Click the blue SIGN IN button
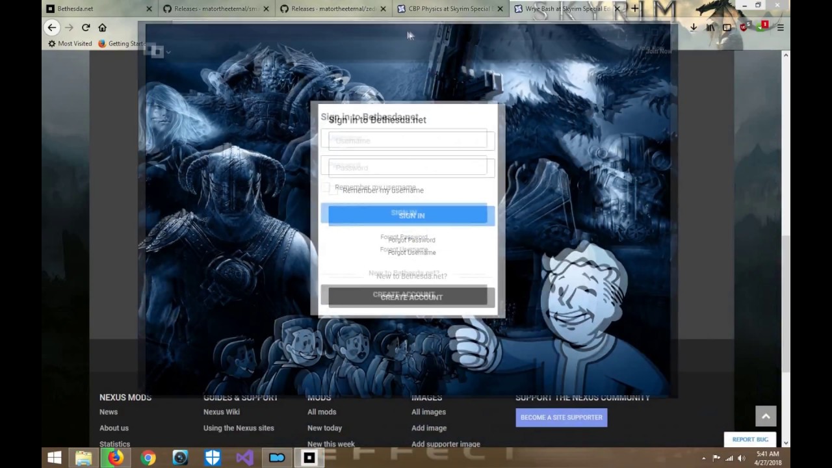Viewport: 832px width, 468px height. coord(411,216)
